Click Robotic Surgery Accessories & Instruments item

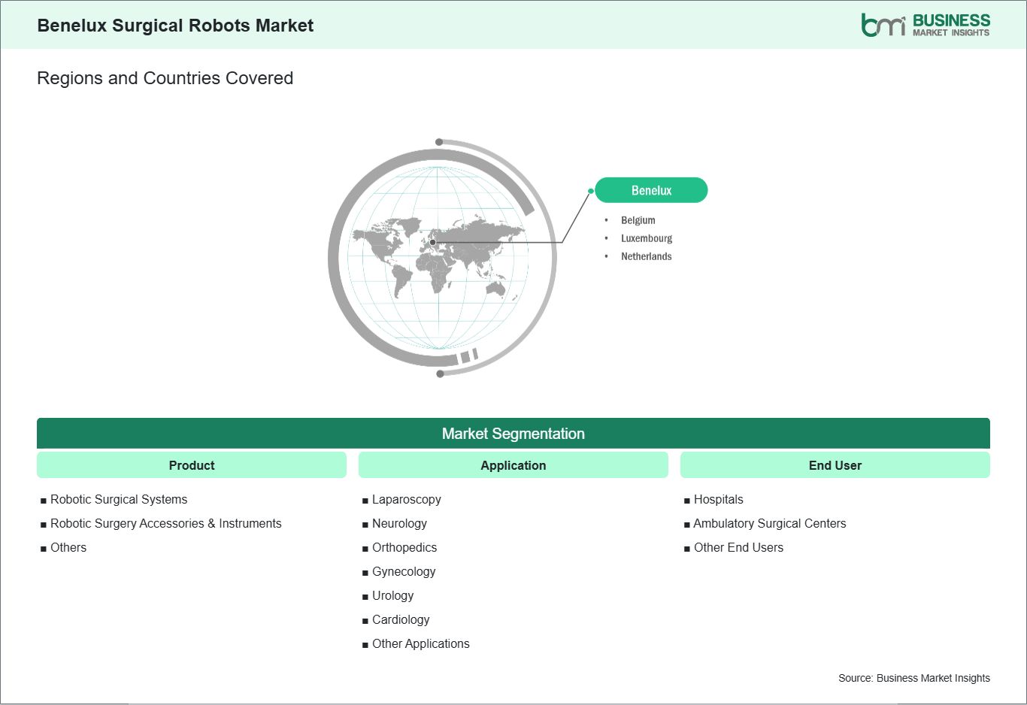point(165,523)
